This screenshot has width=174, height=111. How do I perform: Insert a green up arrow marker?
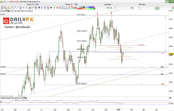tap(54, 8)
